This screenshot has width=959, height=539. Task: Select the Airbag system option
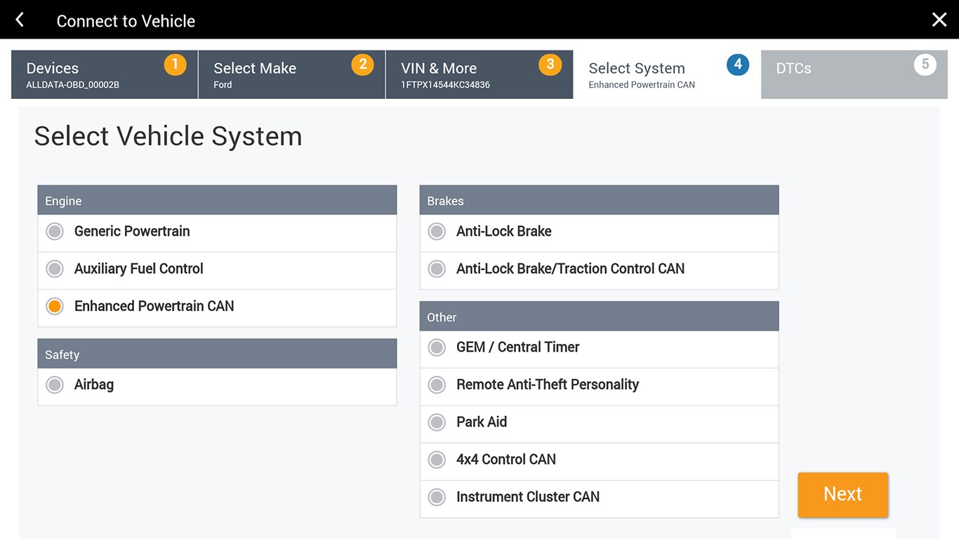coord(55,385)
